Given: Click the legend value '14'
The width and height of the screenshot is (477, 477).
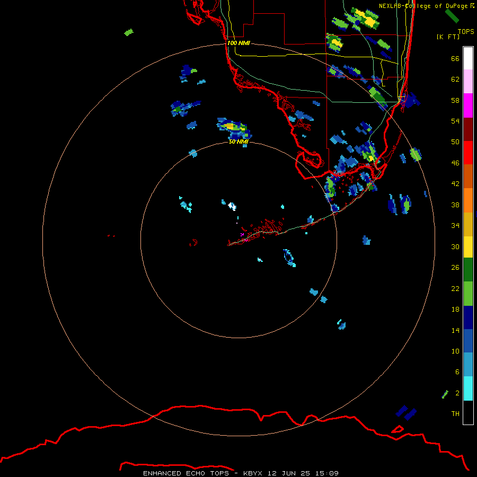Looking at the screenshot, I should [455, 330].
